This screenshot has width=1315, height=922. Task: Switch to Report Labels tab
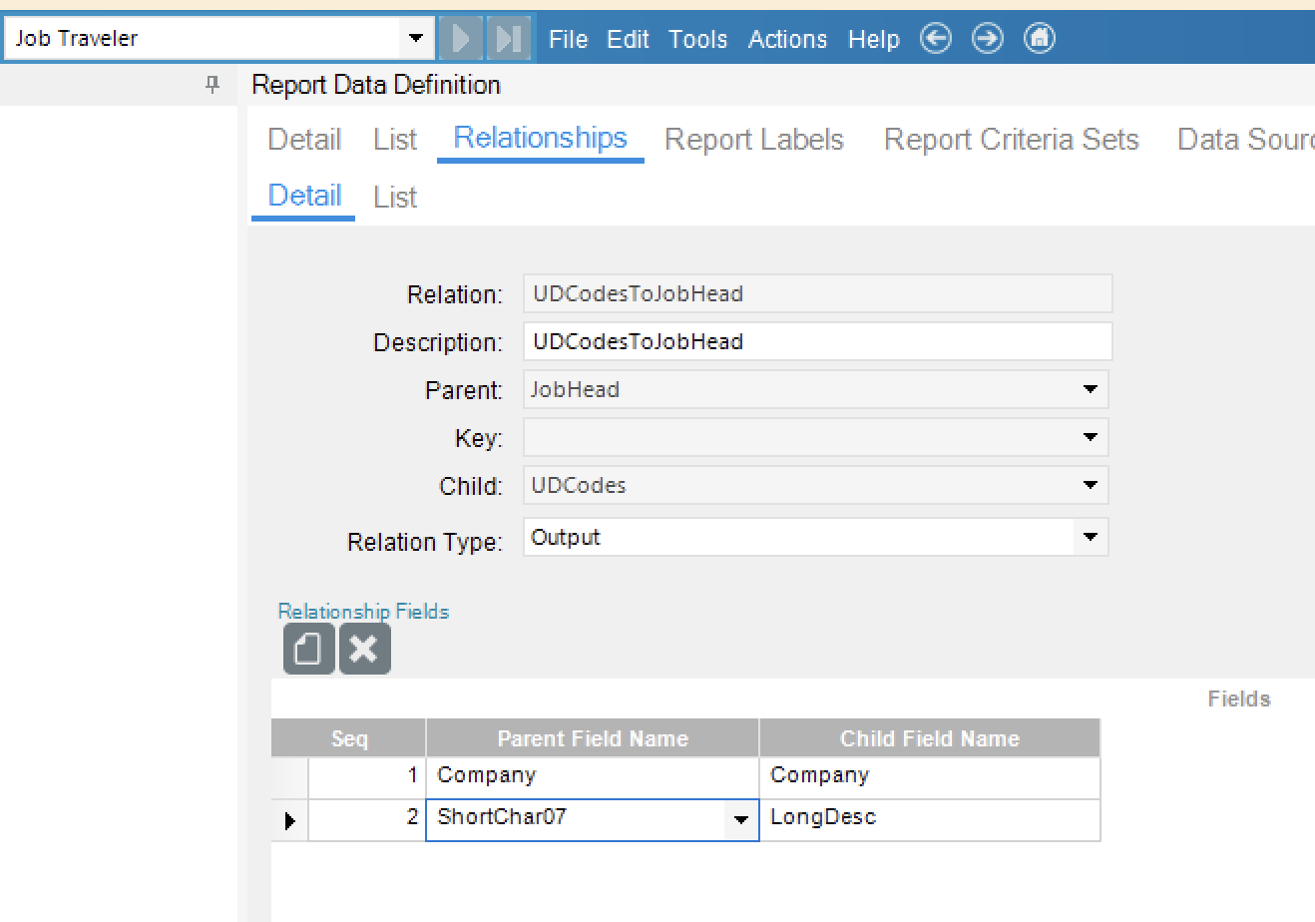tap(753, 140)
